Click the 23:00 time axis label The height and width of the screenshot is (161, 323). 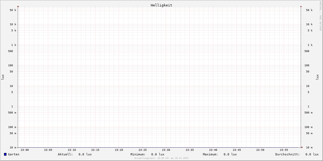(x=25, y=150)
